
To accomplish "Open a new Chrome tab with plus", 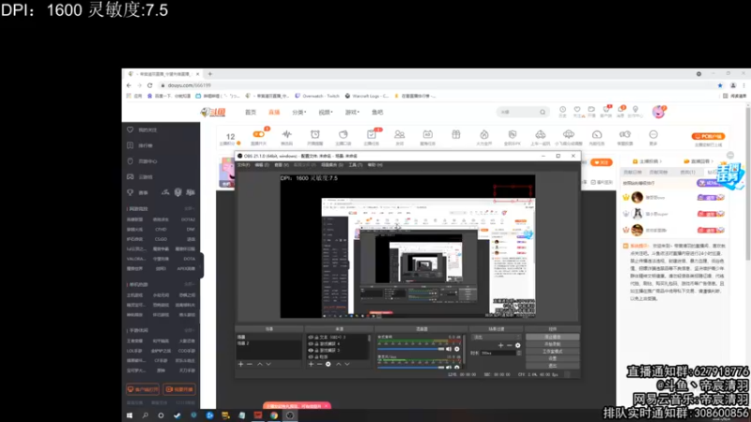I will pos(209,74).
